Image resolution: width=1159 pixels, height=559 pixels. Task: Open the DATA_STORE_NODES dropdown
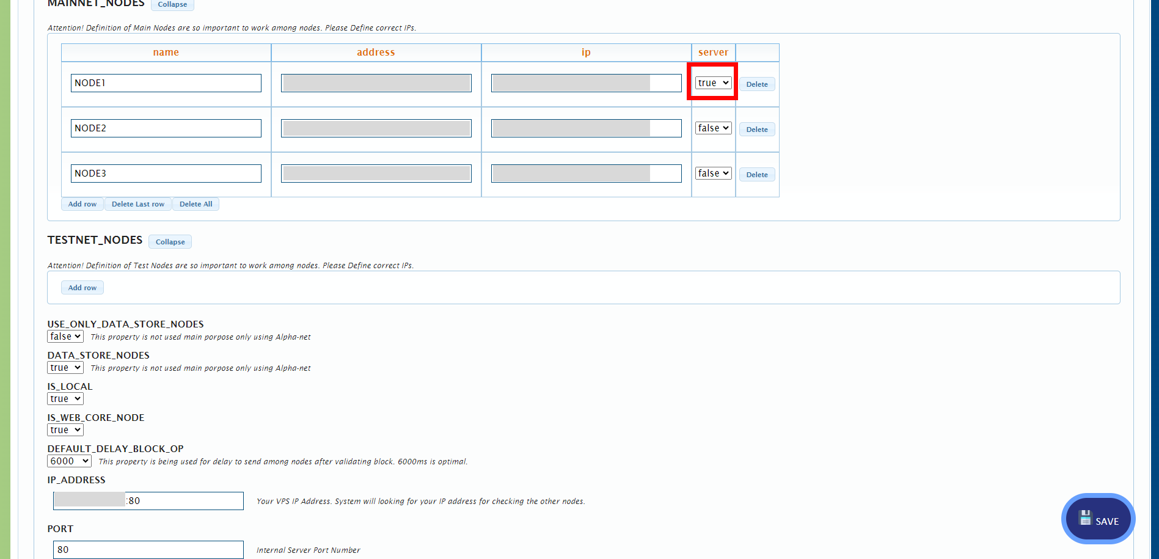click(x=65, y=367)
